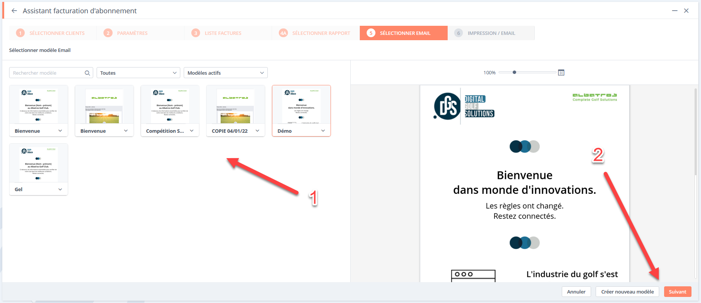
Task: Click the back arrow next to Assistant facturation
Action: pos(14,11)
